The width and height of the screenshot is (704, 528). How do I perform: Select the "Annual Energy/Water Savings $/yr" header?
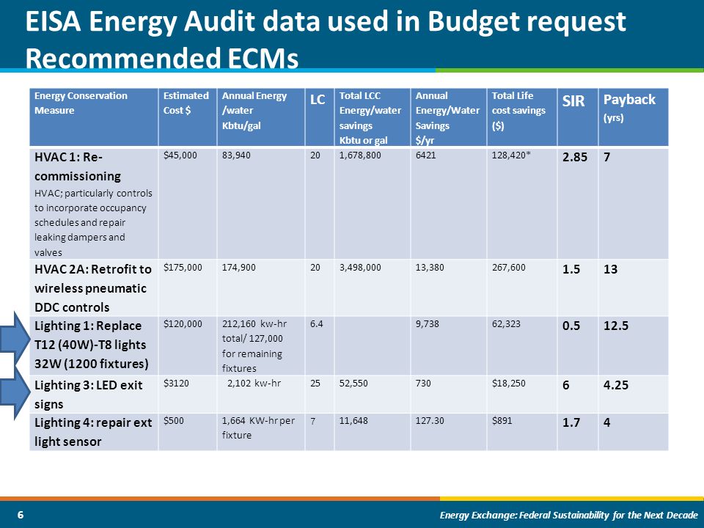(447, 118)
